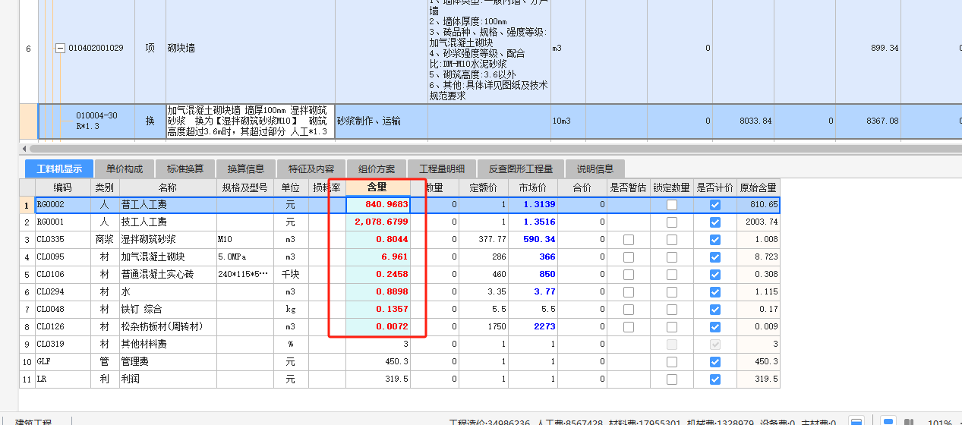Viewport: 962px width, 425px height.
Task: Select original content value 810.65
Action: 758,205
